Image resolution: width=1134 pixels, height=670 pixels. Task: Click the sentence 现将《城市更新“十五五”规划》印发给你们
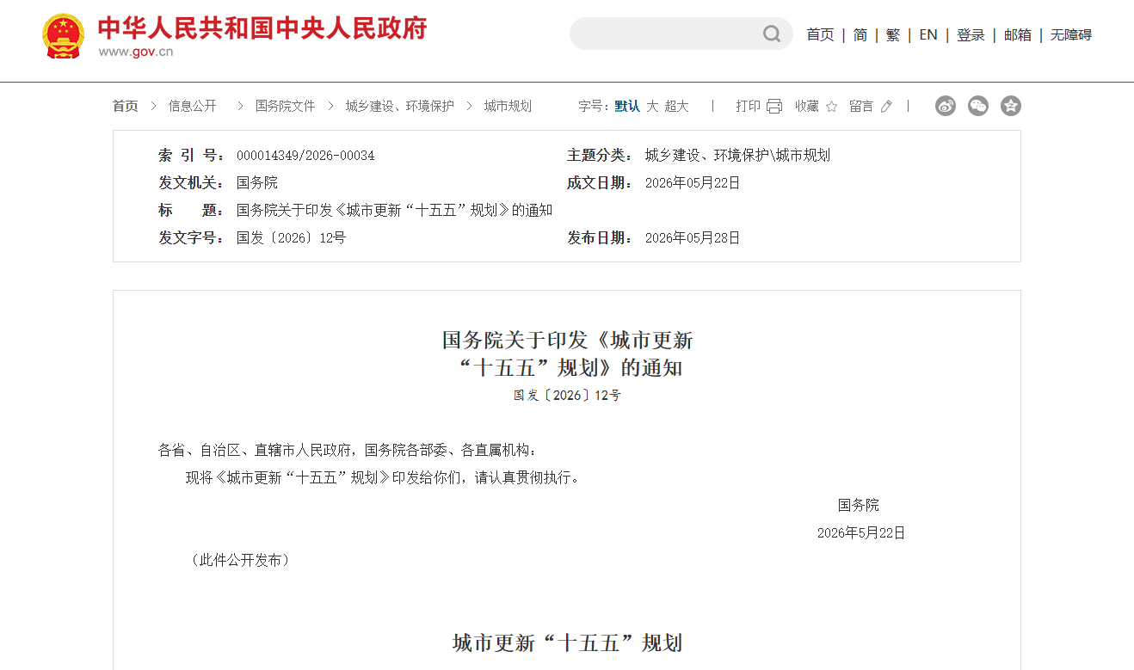click(383, 477)
